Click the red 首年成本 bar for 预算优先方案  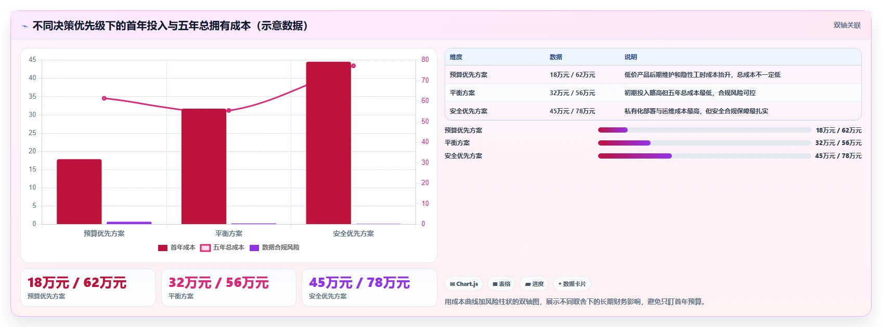point(79,192)
